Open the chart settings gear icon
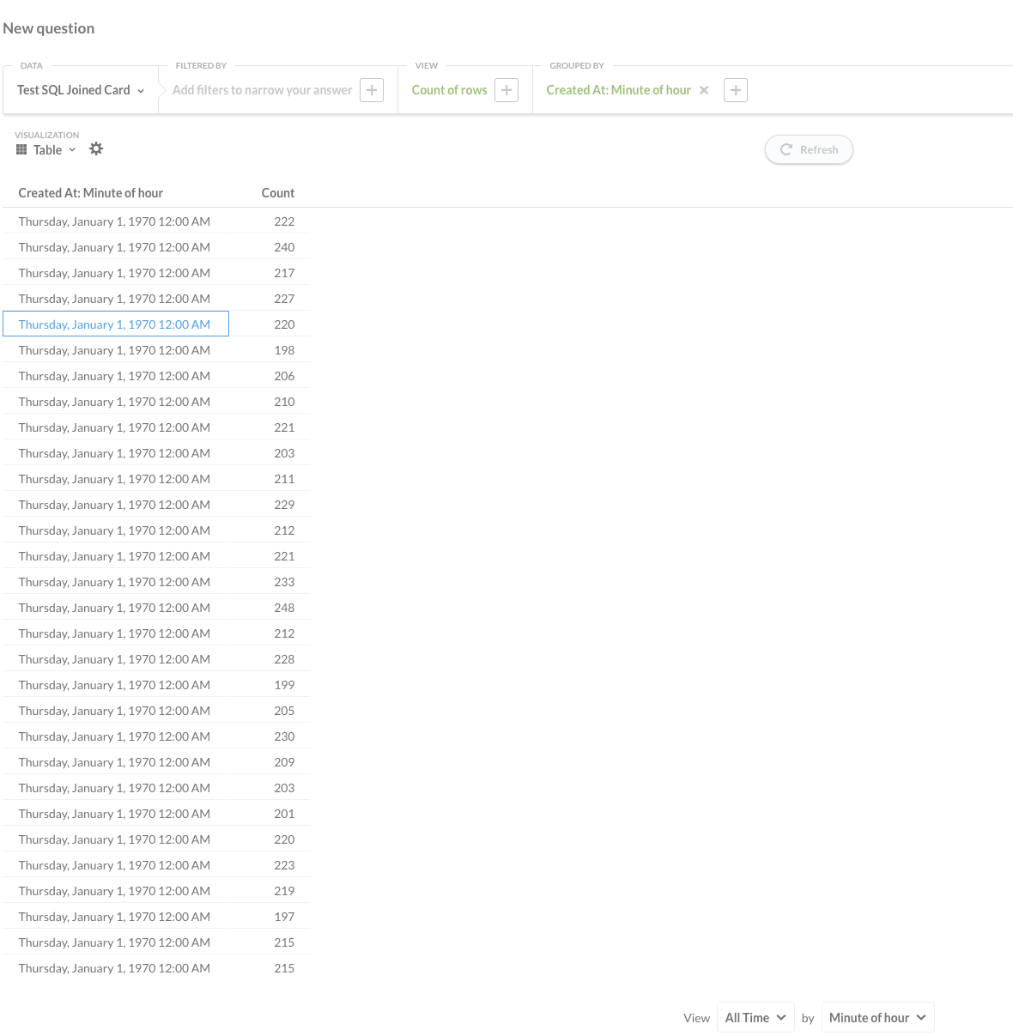 click(x=95, y=148)
